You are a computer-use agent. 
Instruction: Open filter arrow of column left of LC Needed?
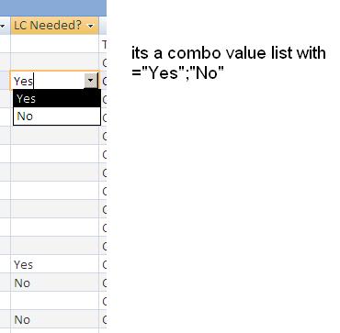(x=4, y=26)
